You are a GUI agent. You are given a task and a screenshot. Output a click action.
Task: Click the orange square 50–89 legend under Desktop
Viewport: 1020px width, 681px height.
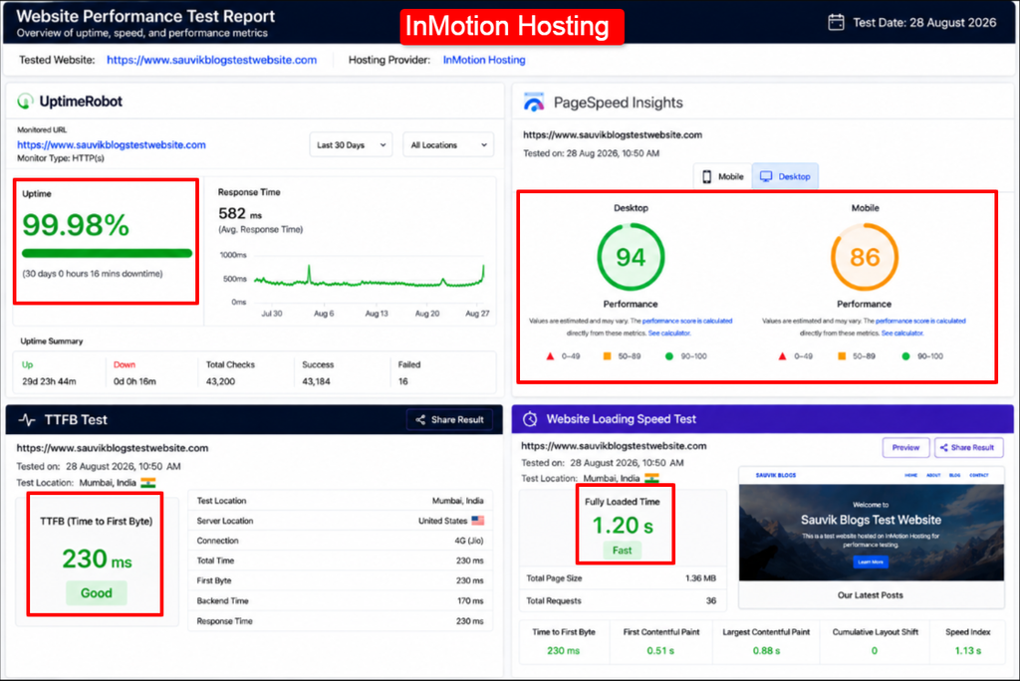[x=607, y=355]
